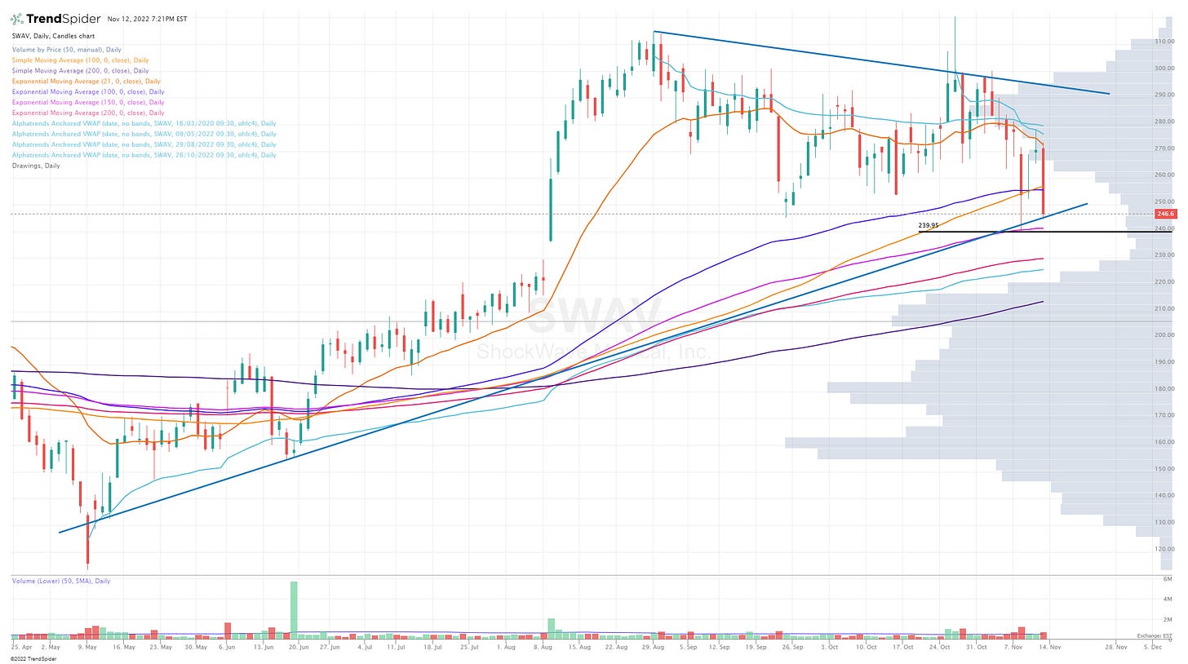Viewport: 1188px width, 664px height.
Task: Click the '9. May' date axis label
Action: (86, 646)
